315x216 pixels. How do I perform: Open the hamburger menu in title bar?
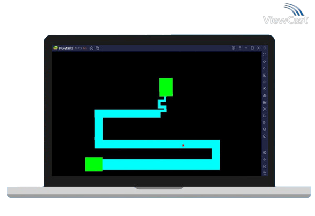(240, 48)
